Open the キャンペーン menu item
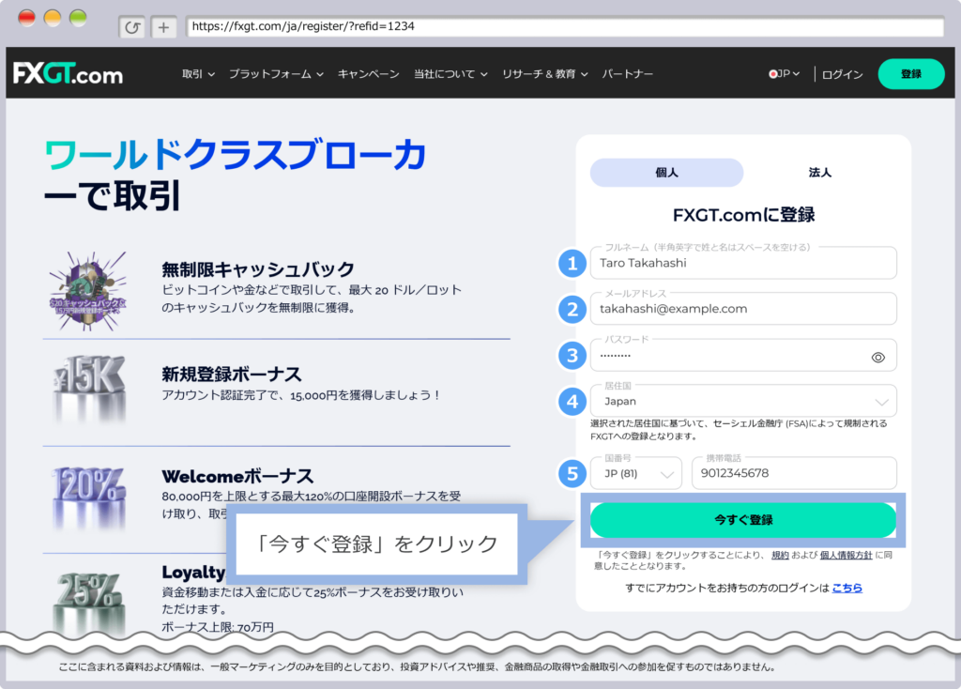 click(x=368, y=73)
